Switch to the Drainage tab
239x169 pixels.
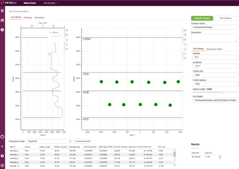pos(28,17)
